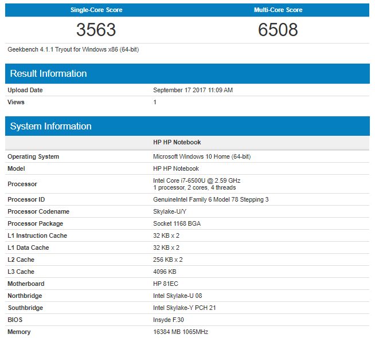Click the Skylake-U/Y codename value

tap(170, 211)
